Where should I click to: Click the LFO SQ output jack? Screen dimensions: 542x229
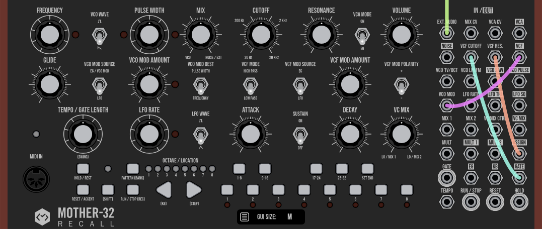pyautogui.click(x=519, y=106)
